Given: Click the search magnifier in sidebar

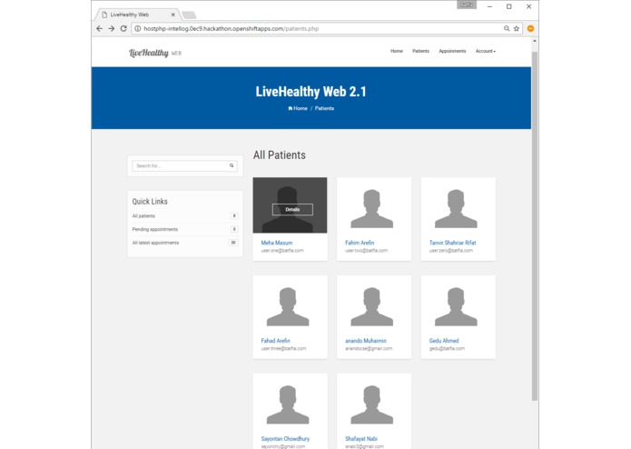Looking at the screenshot, I should click(x=232, y=165).
